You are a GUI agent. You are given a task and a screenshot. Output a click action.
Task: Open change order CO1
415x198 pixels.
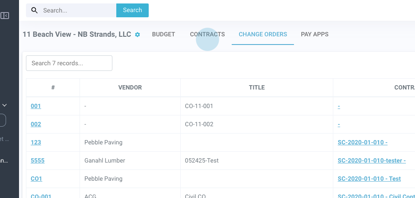click(36, 179)
